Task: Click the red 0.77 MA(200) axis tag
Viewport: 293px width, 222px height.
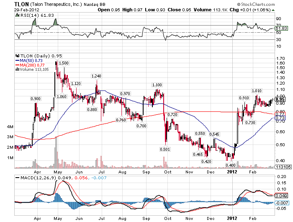Action: tap(280, 114)
